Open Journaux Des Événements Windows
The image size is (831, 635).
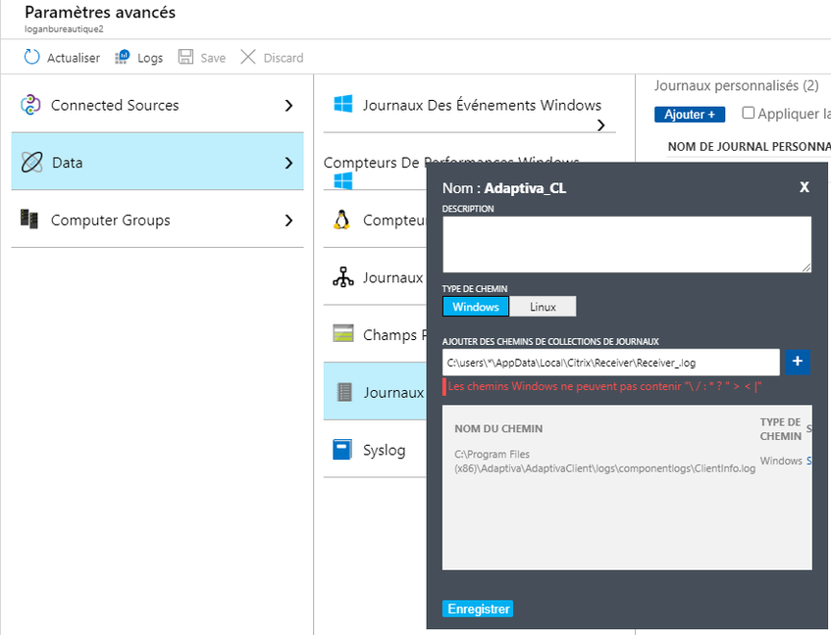[x=481, y=105]
